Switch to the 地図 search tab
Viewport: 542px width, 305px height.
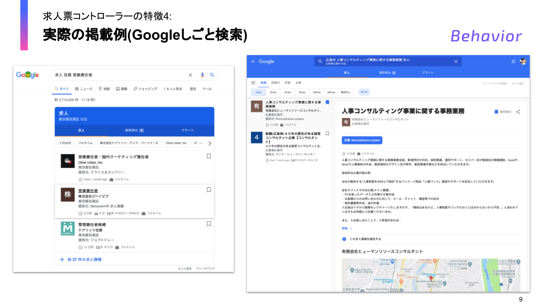[x=104, y=89]
